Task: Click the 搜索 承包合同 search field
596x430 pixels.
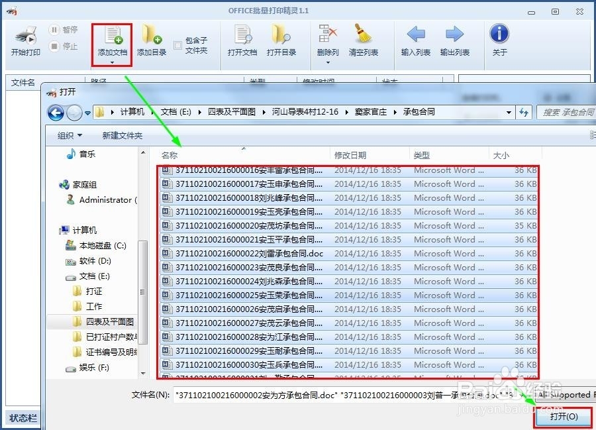Action: [x=566, y=112]
